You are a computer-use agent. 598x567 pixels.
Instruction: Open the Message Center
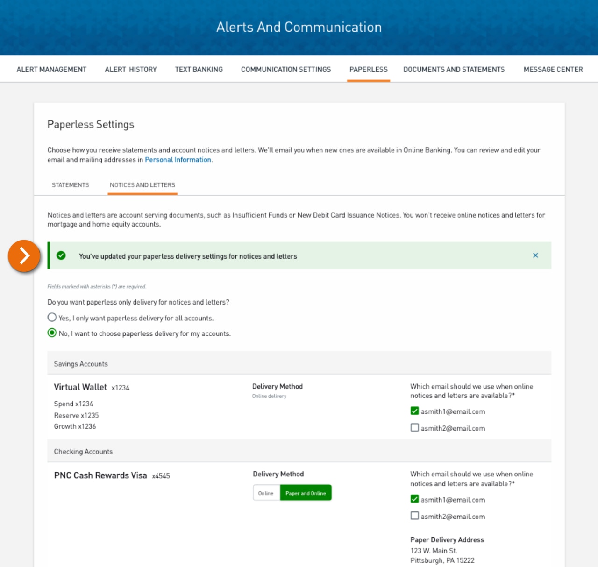pyautogui.click(x=553, y=69)
